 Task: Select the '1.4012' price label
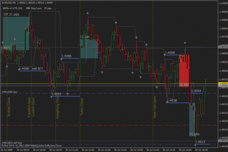tap(200, 142)
